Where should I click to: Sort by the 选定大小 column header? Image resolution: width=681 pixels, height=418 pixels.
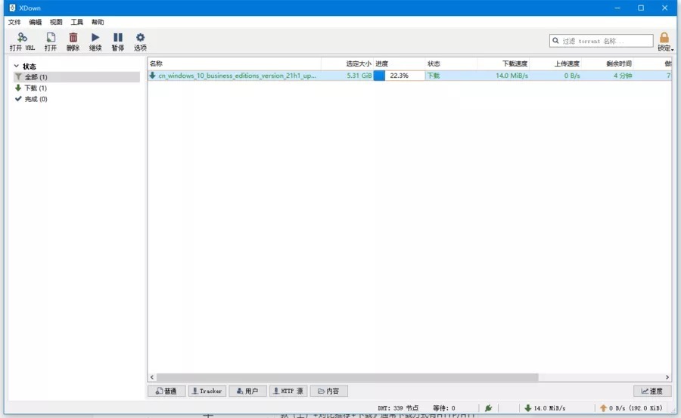point(347,63)
